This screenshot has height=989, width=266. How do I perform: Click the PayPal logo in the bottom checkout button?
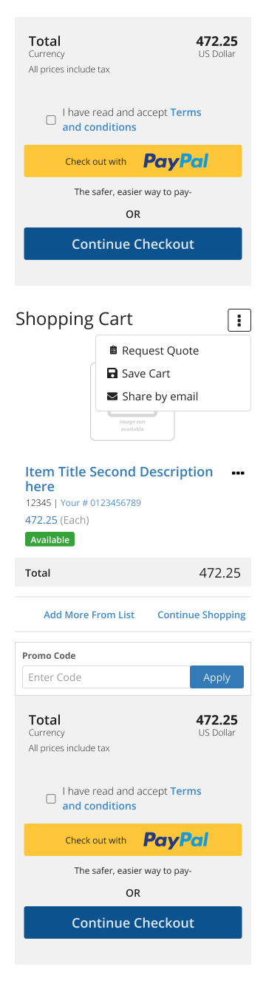point(176,840)
